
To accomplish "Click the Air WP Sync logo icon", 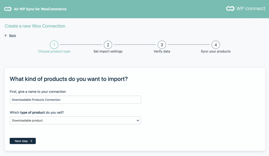I will [8, 9].
